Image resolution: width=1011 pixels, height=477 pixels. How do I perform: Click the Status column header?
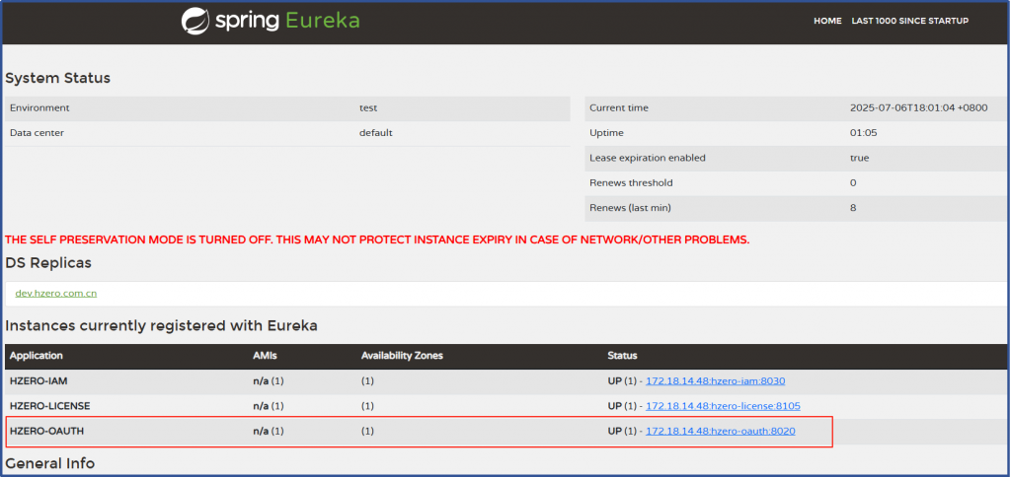pyautogui.click(x=622, y=355)
